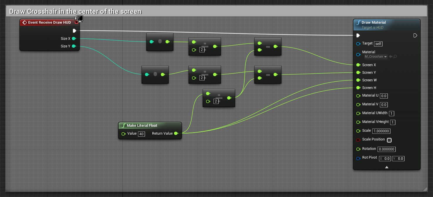The image size is (433, 197).
Task: Click input pin of conversion node wired to Size X
Action: (151, 42)
